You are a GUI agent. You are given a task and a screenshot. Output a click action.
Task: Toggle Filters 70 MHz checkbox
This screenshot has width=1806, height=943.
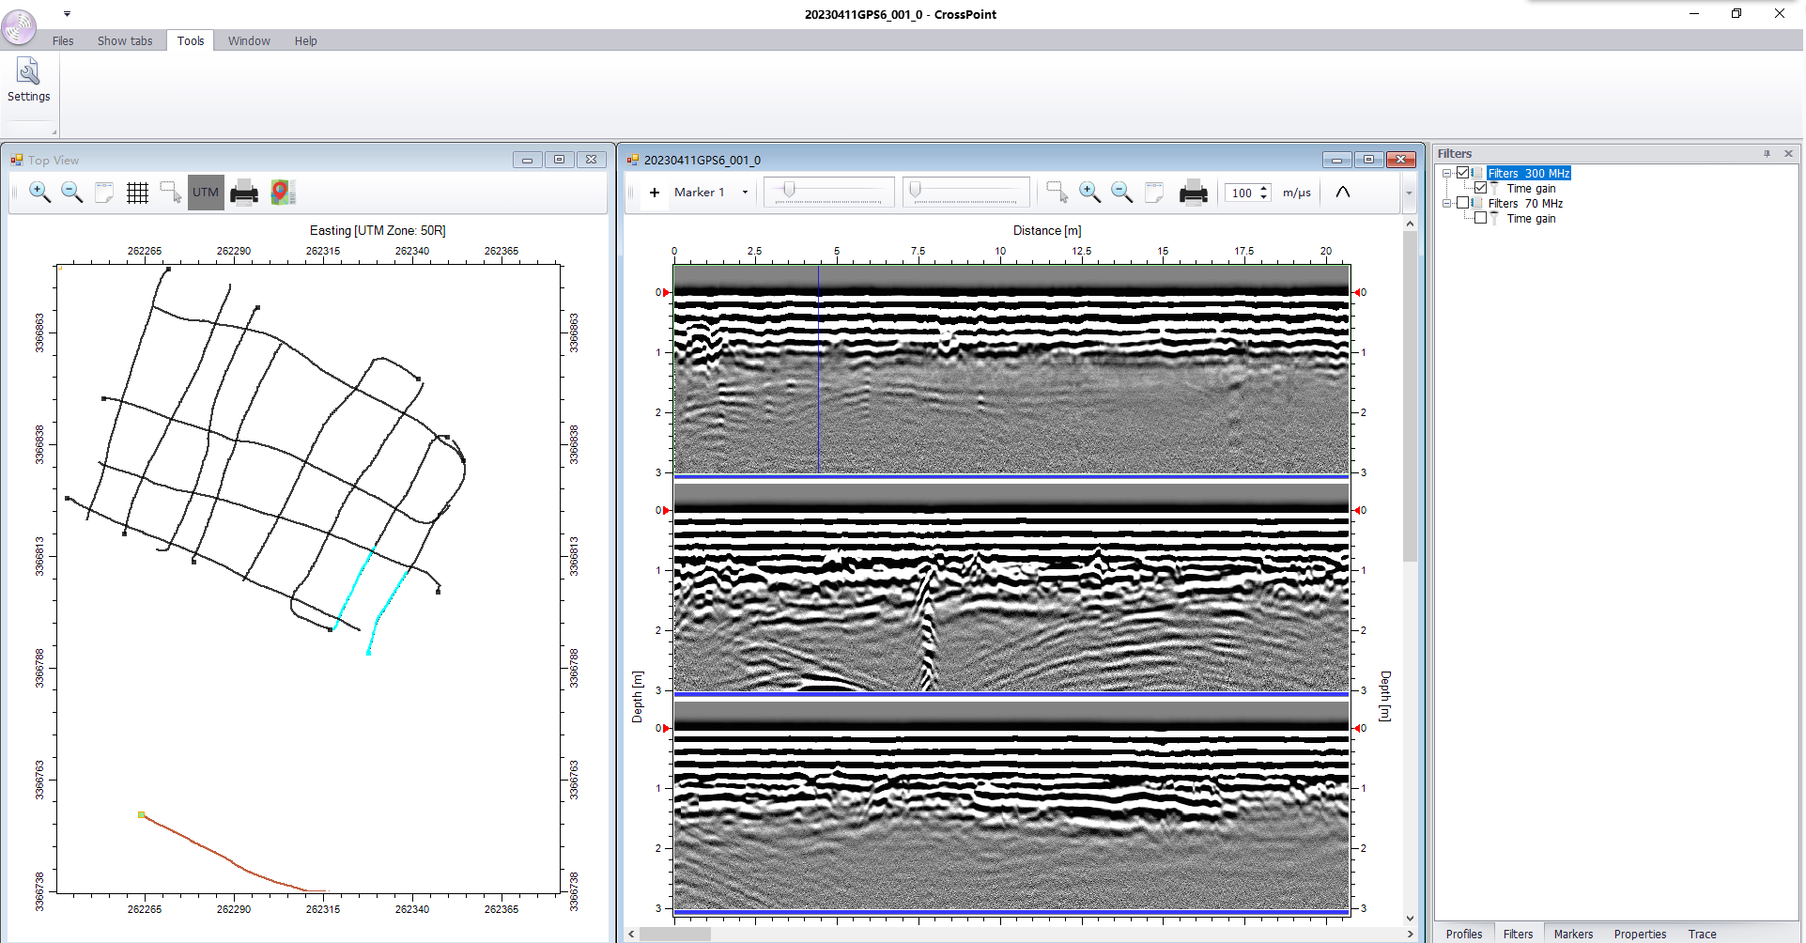tap(1463, 203)
